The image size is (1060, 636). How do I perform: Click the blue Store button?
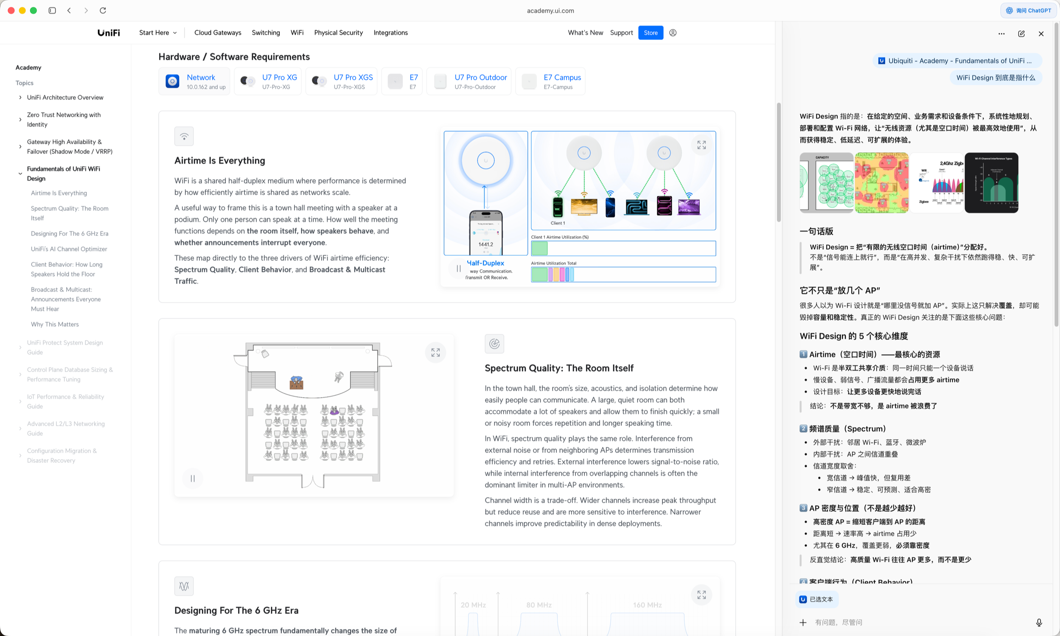pyautogui.click(x=650, y=33)
